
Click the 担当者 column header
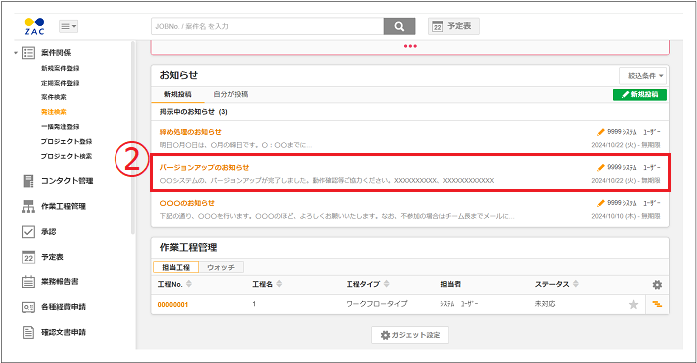tap(450, 284)
